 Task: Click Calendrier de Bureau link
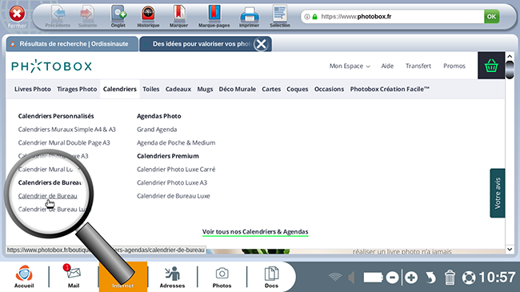[48, 196]
